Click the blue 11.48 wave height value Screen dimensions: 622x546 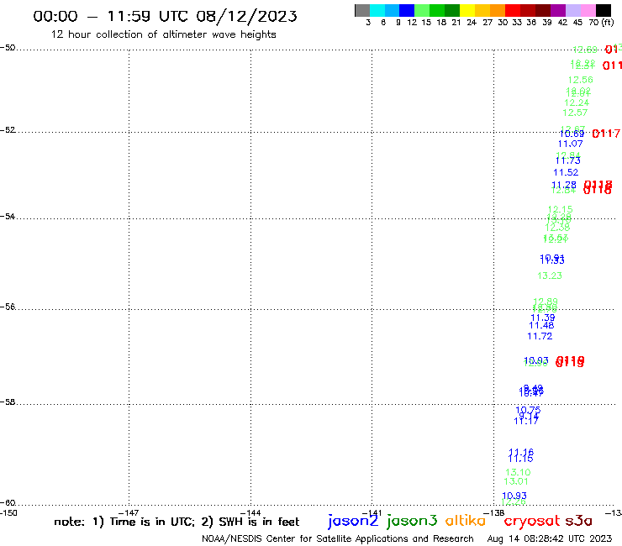point(541,326)
